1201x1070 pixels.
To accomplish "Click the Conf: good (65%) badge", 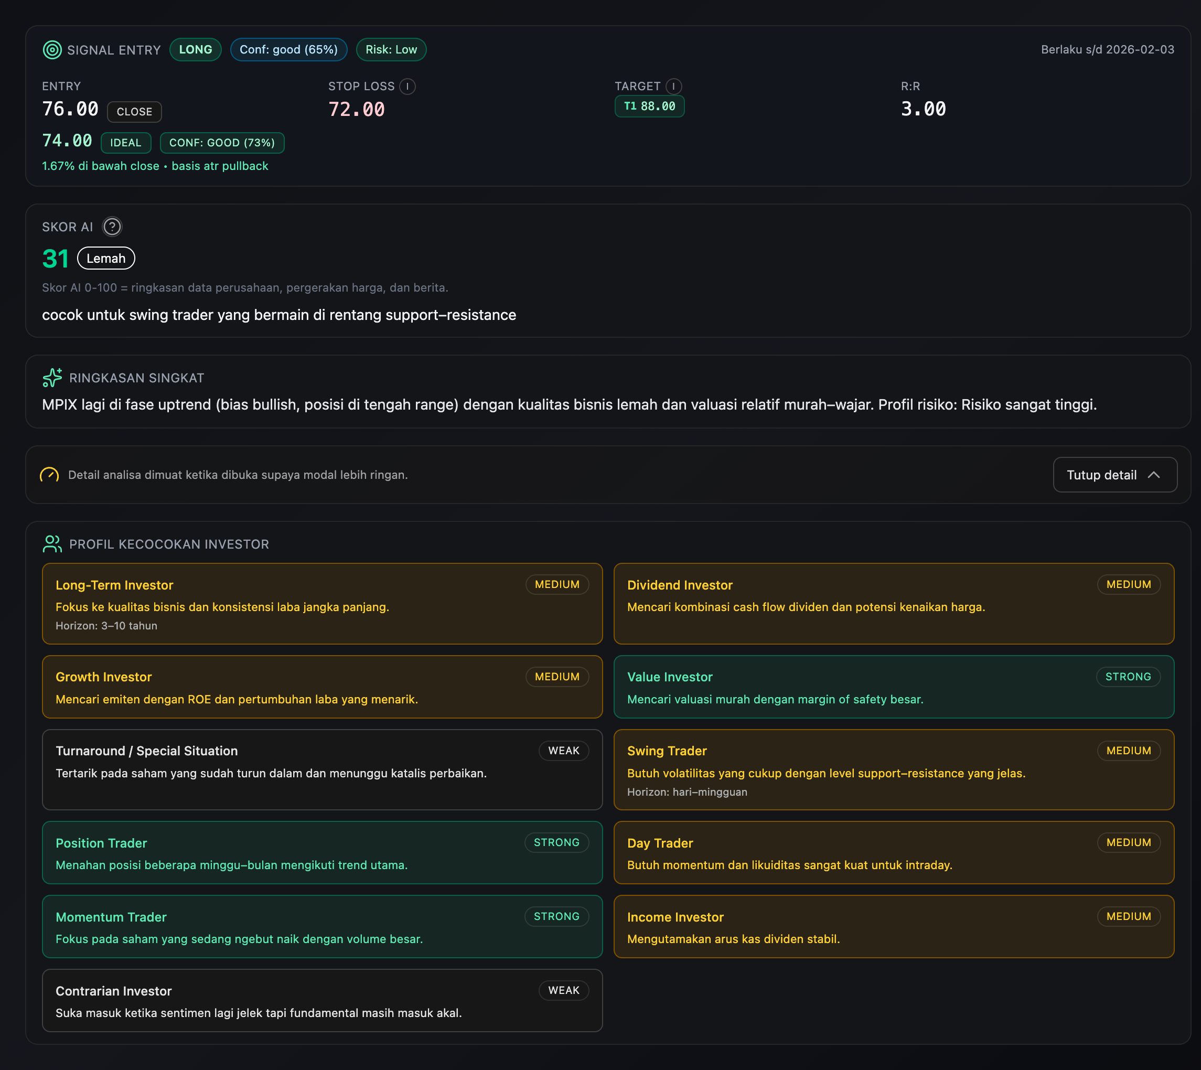I will [288, 50].
